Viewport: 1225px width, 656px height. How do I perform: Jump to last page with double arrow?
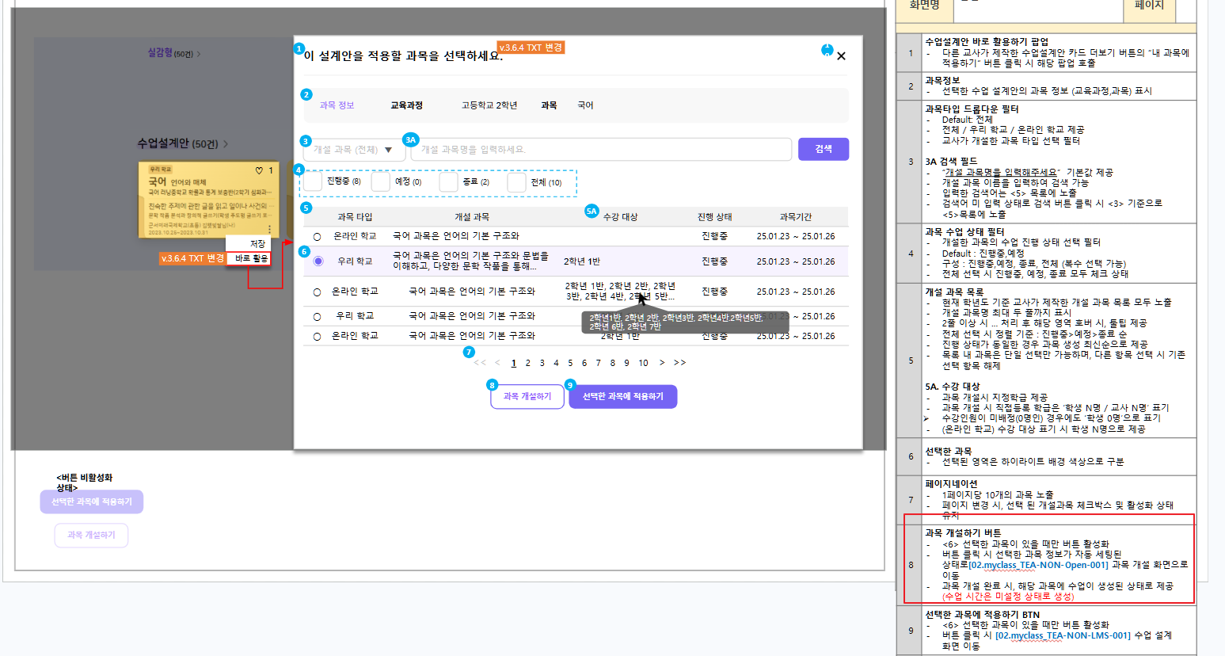tap(679, 363)
